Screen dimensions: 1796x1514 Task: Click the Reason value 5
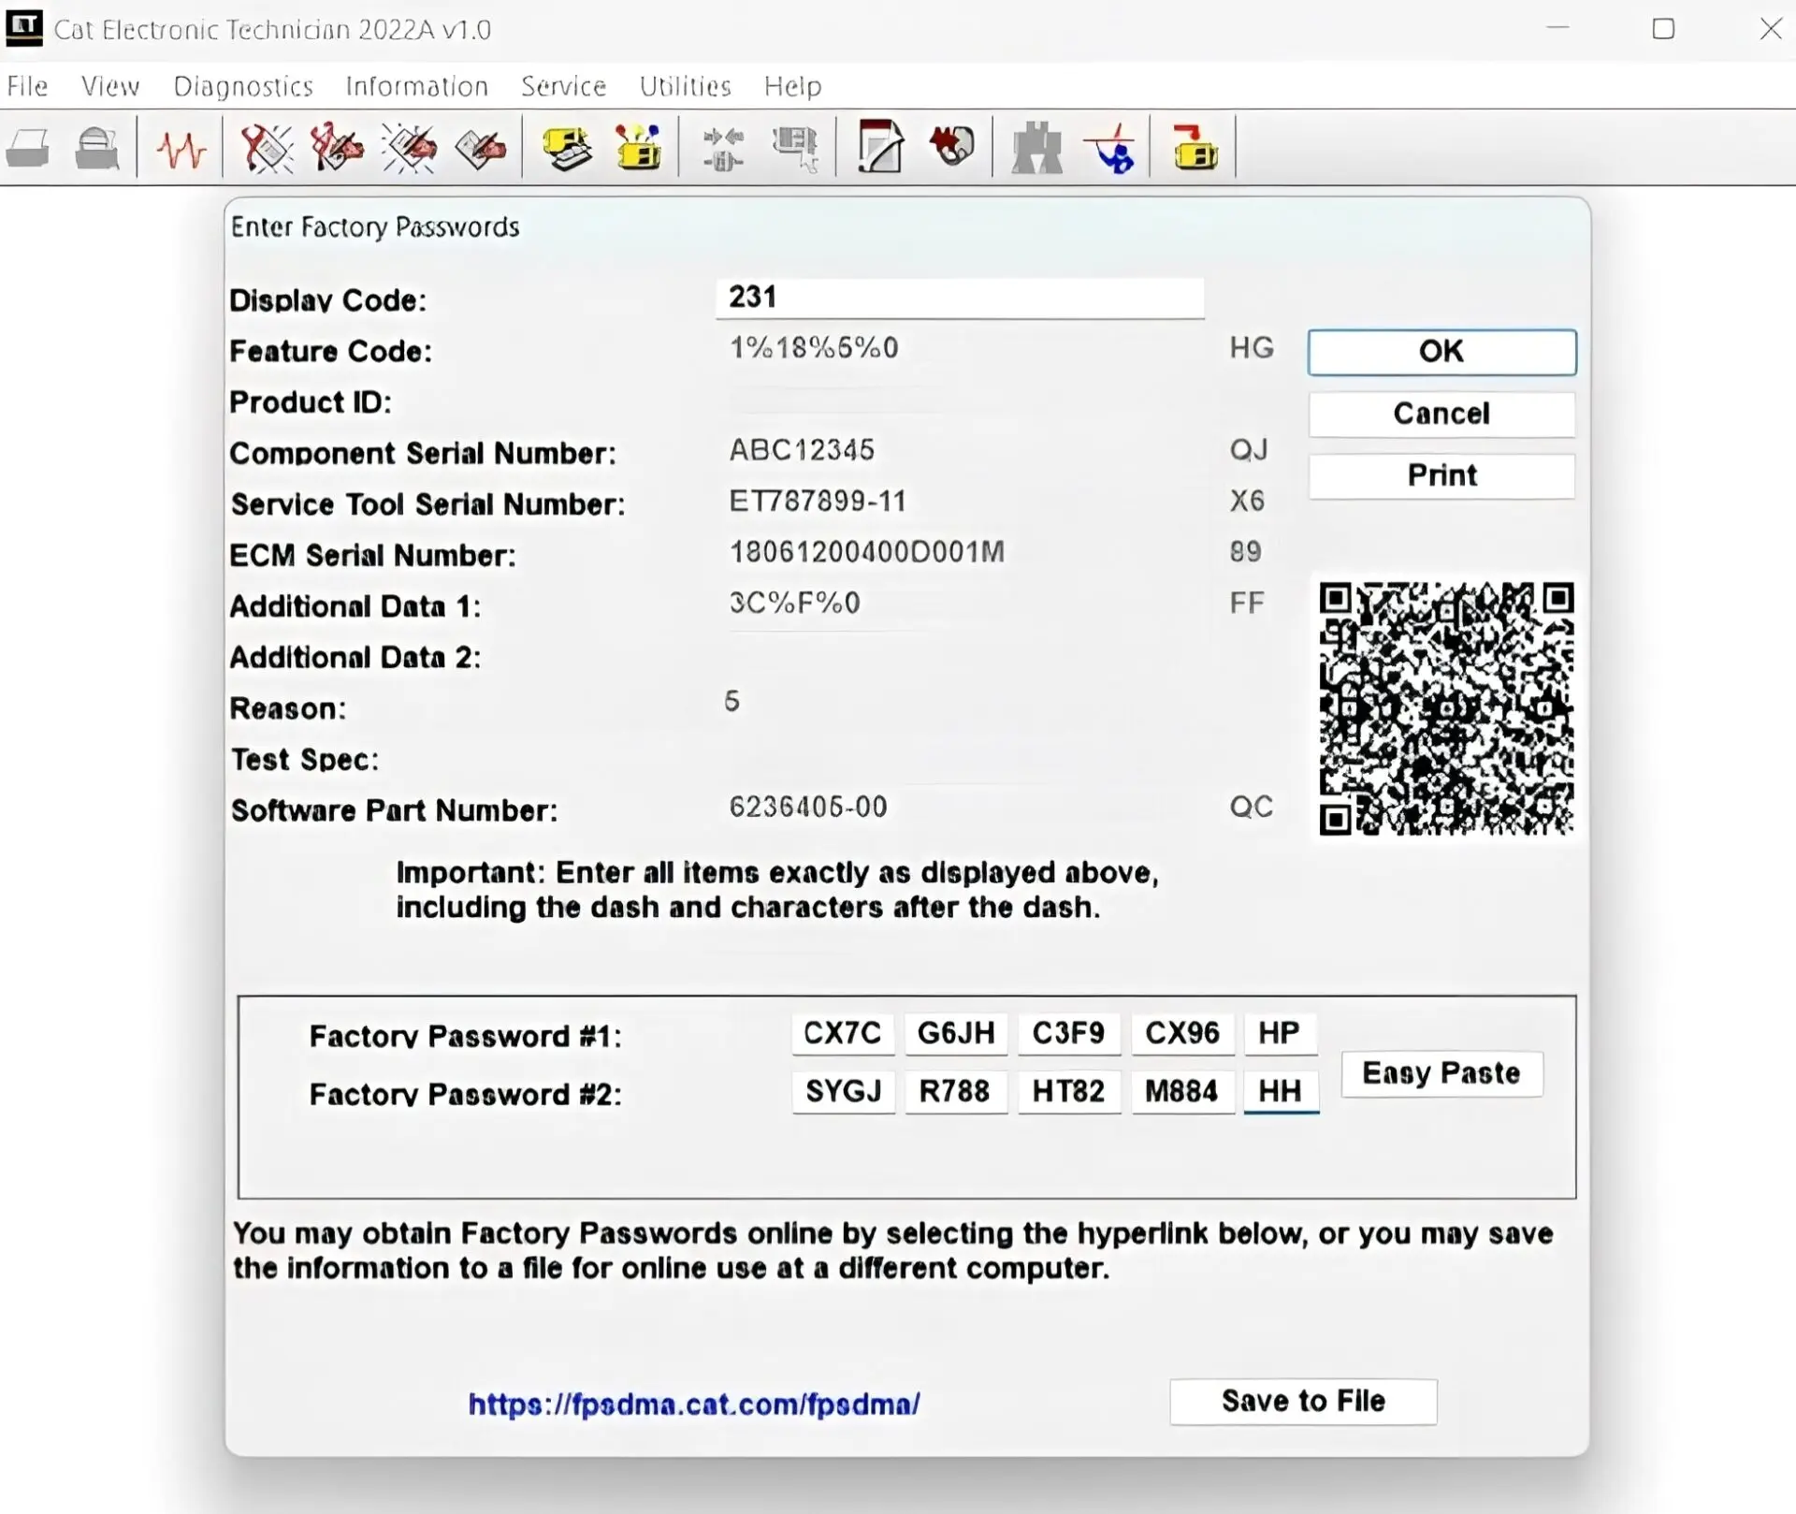tap(732, 701)
